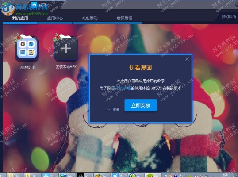Click the 梦幻诛仙 entry at top right
238x177 pixels.
[229, 16]
